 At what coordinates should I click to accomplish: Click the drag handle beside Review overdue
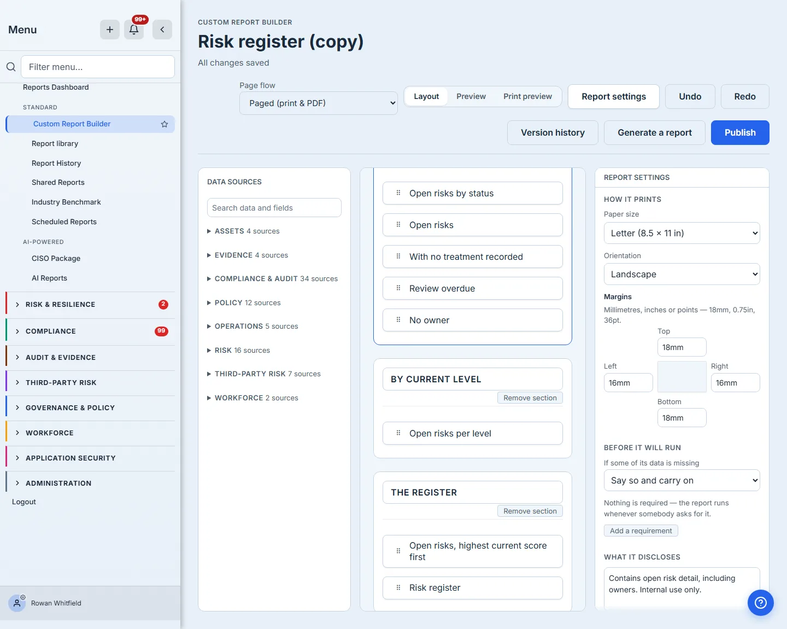(398, 288)
